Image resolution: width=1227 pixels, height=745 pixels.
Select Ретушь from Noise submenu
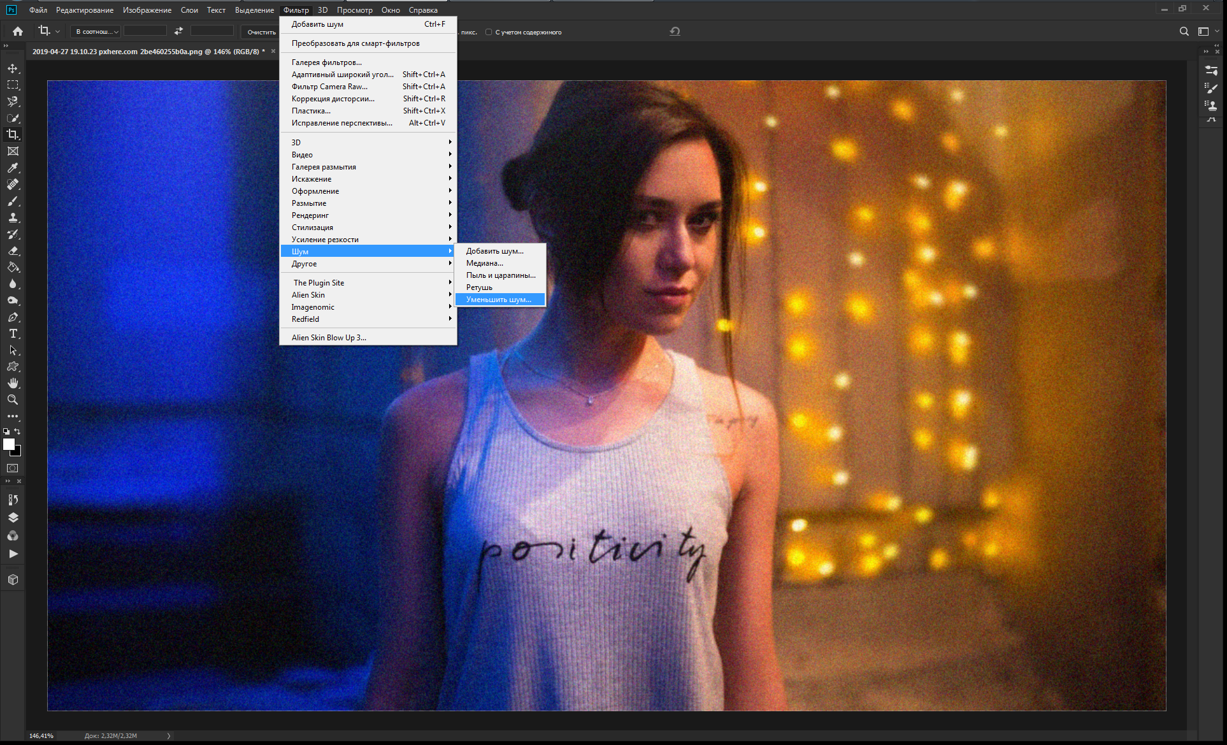[480, 287]
